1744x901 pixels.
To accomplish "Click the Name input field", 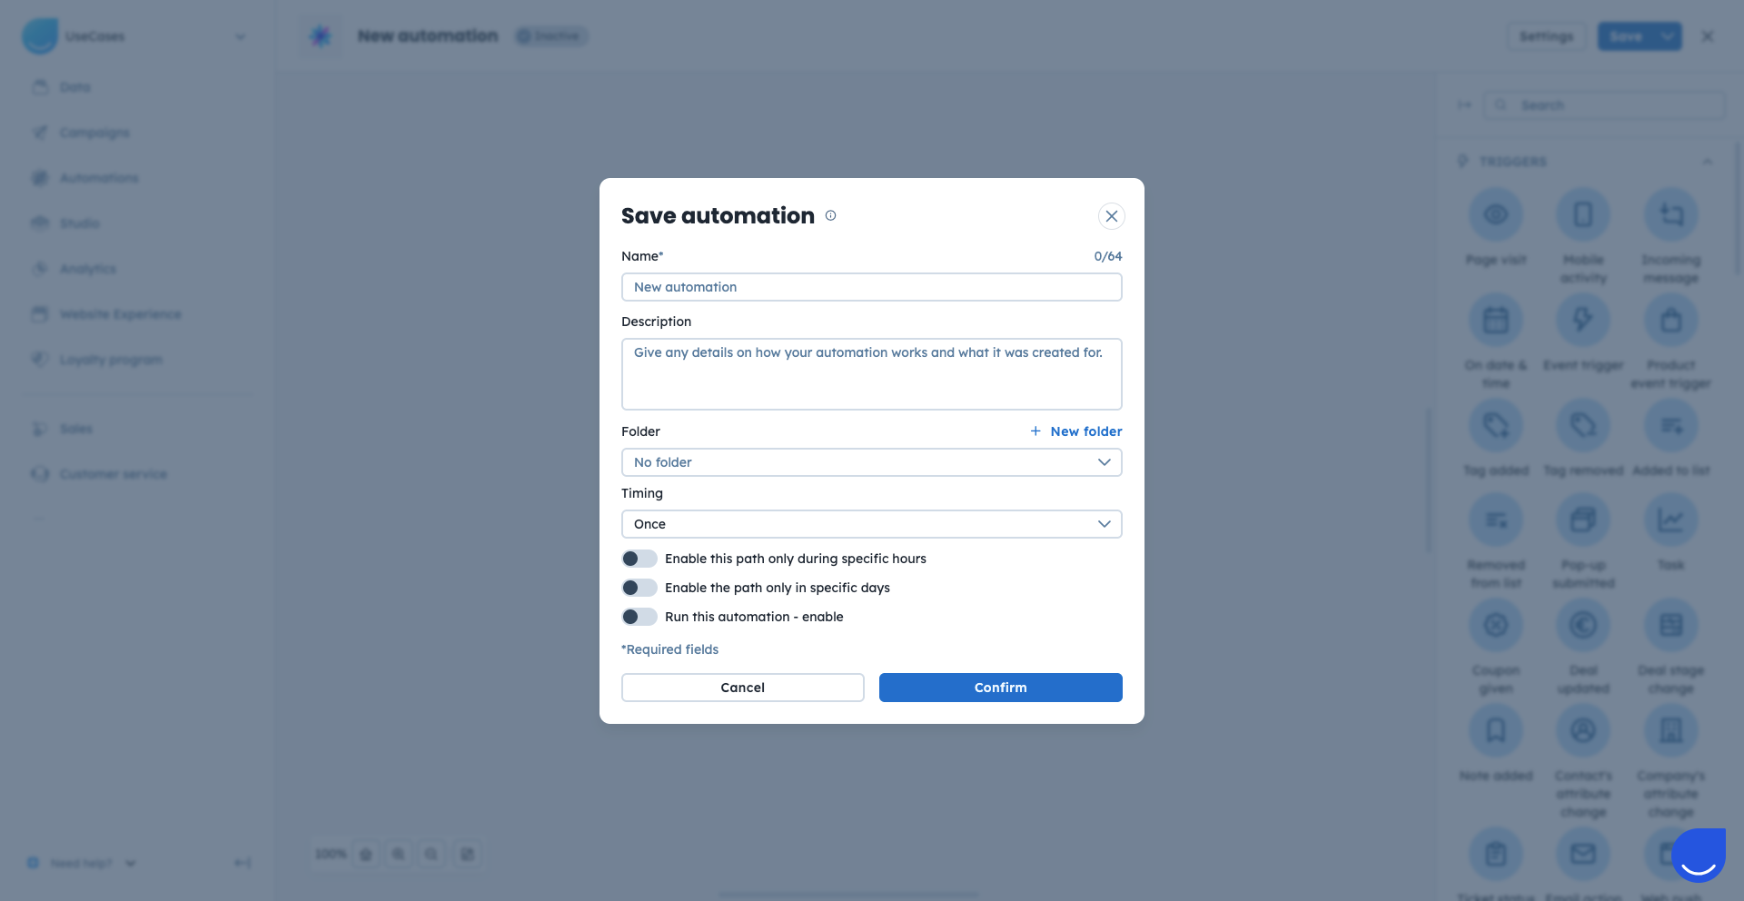I will [x=871, y=287].
